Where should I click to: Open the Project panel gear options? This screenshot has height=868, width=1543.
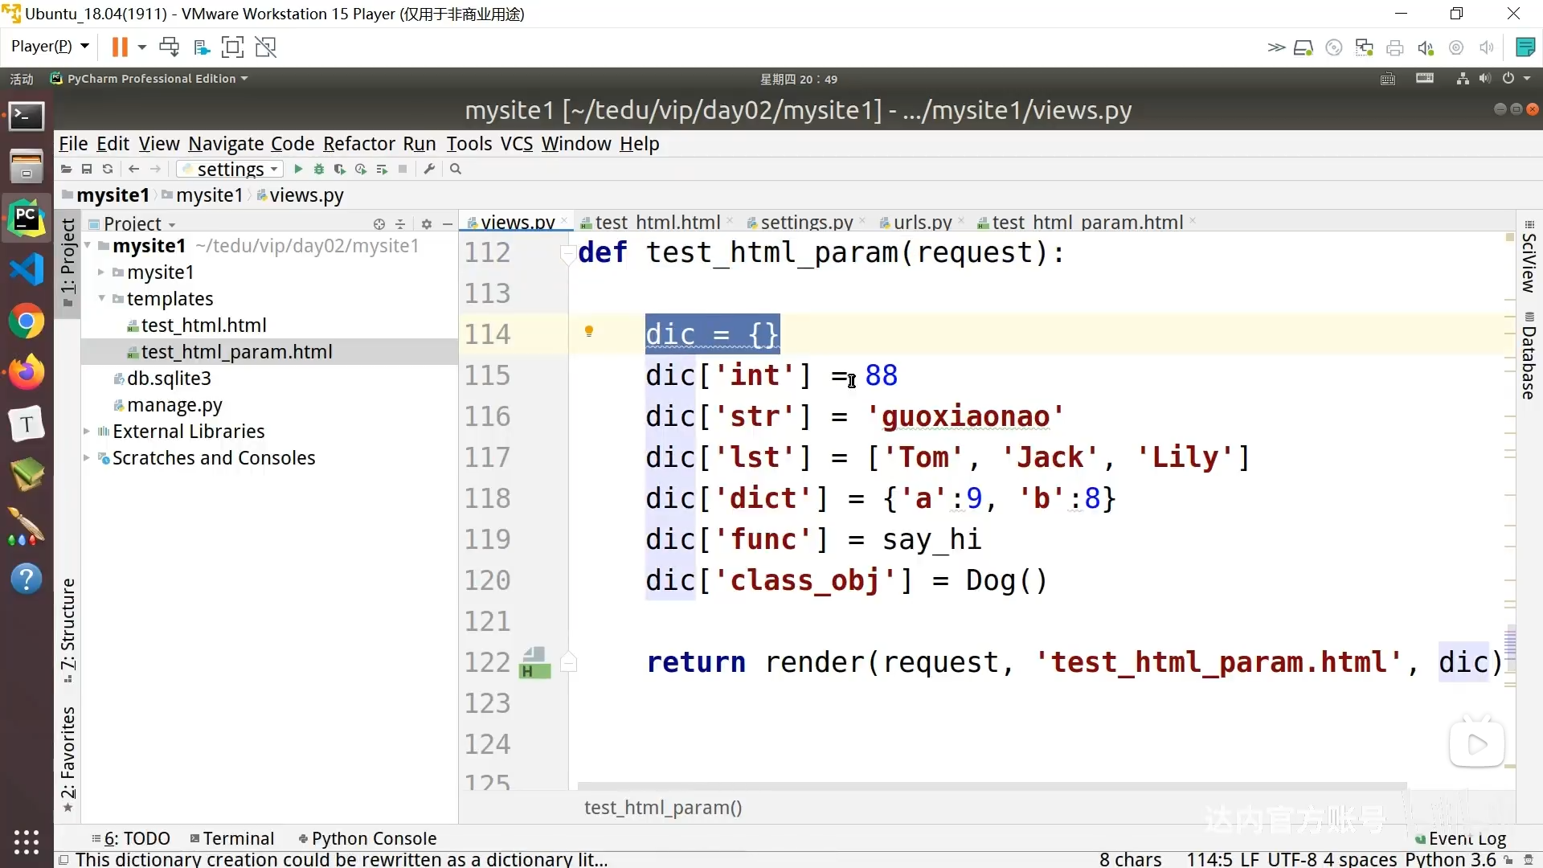click(427, 224)
